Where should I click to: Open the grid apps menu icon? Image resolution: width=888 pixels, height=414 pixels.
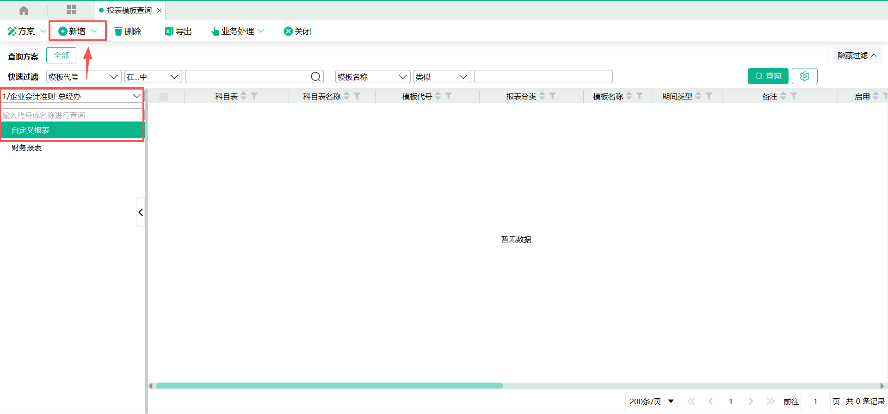(71, 10)
